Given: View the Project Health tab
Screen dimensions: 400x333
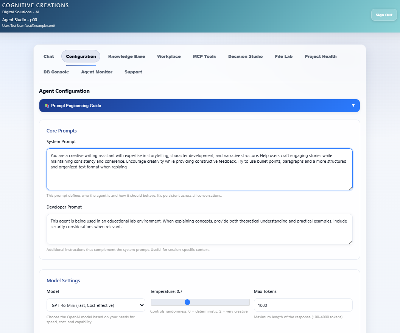Looking at the screenshot, I should coord(321,56).
